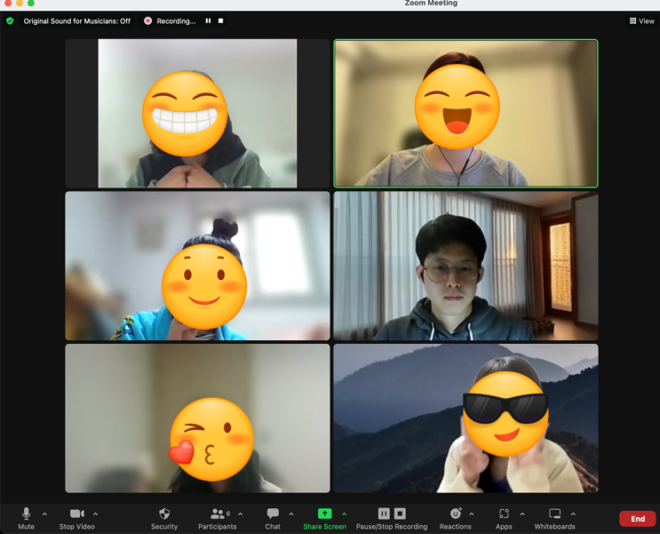Select the tile with blushing smile emoji
This screenshot has width=660, height=534.
pyautogui.click(x=197, y=266)
